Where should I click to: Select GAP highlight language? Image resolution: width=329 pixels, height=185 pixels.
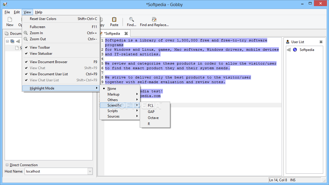(x=155, y=112)
